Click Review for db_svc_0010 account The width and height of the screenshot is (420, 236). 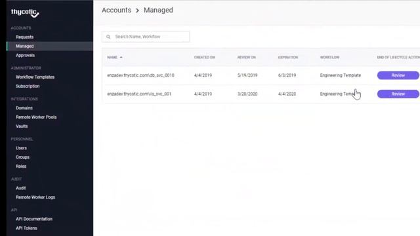pyautogui.click(x=398, y=75)
